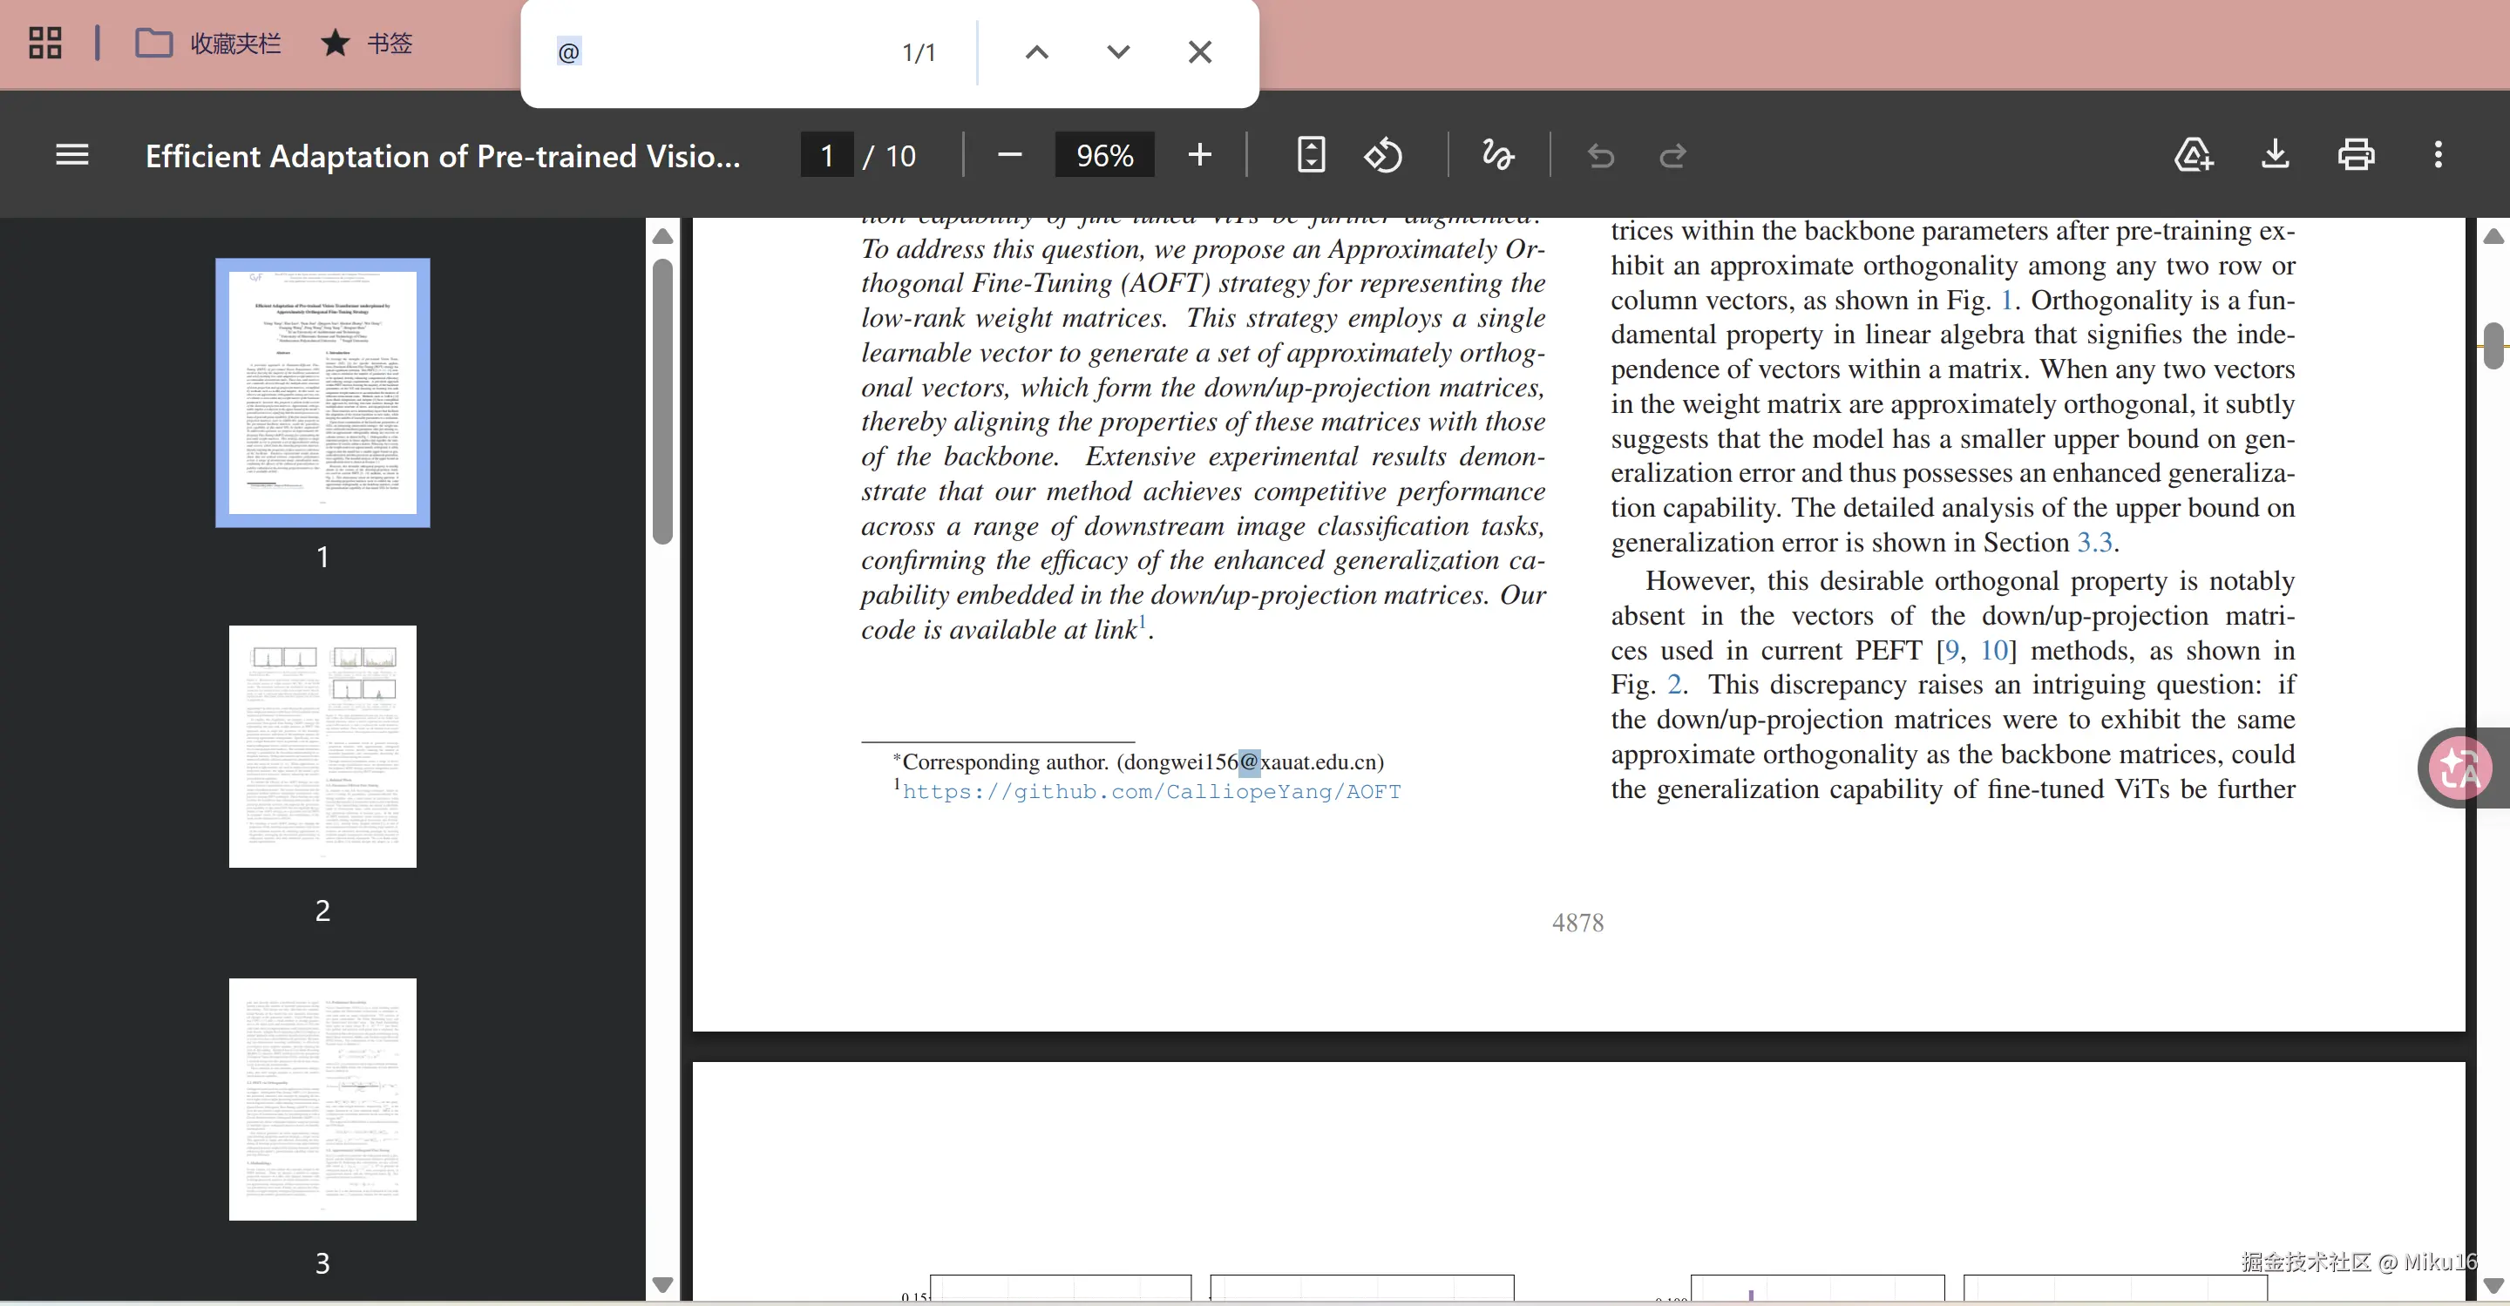Close the find bar

pyautogui.click(x=1199, y=51)
